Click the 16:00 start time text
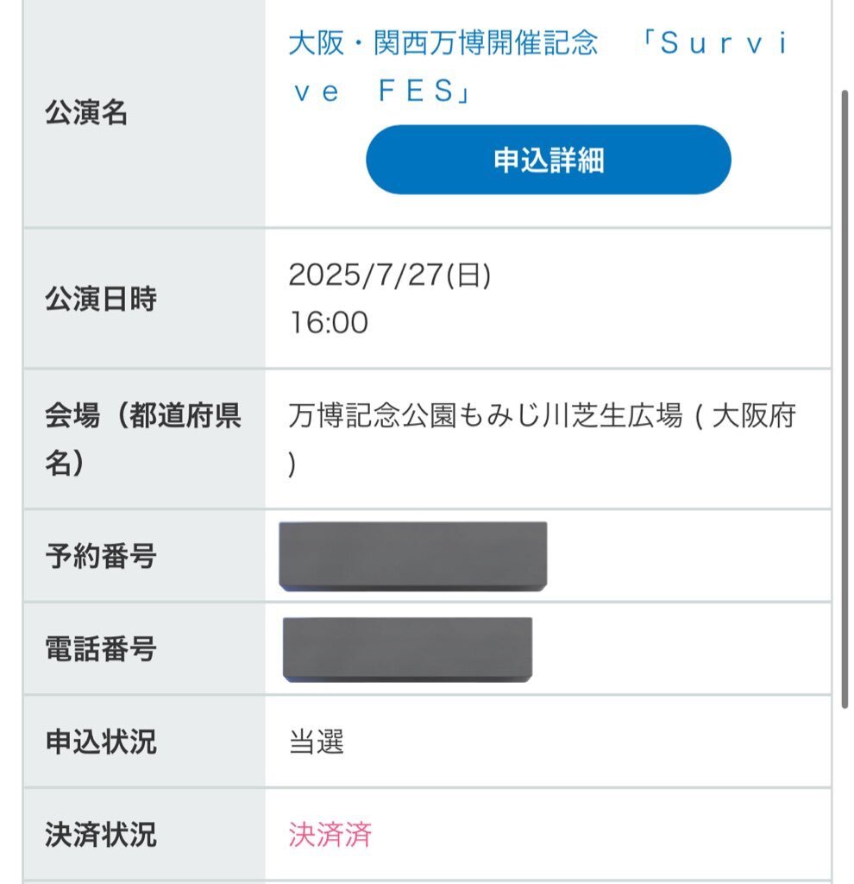This screenshot has height=884, width=854. coord(329,323)
